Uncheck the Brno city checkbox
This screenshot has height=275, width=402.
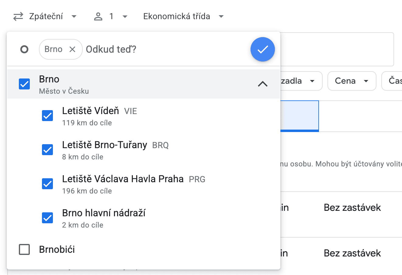coord(24,84)
